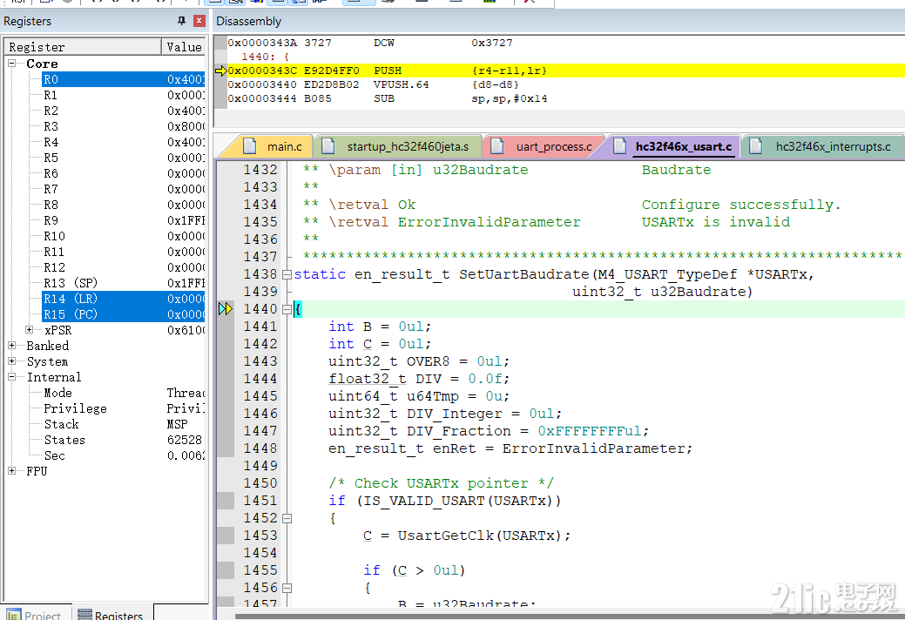Click the 'uint64_t u64Tmp = 0u;' line

(419, 396)
